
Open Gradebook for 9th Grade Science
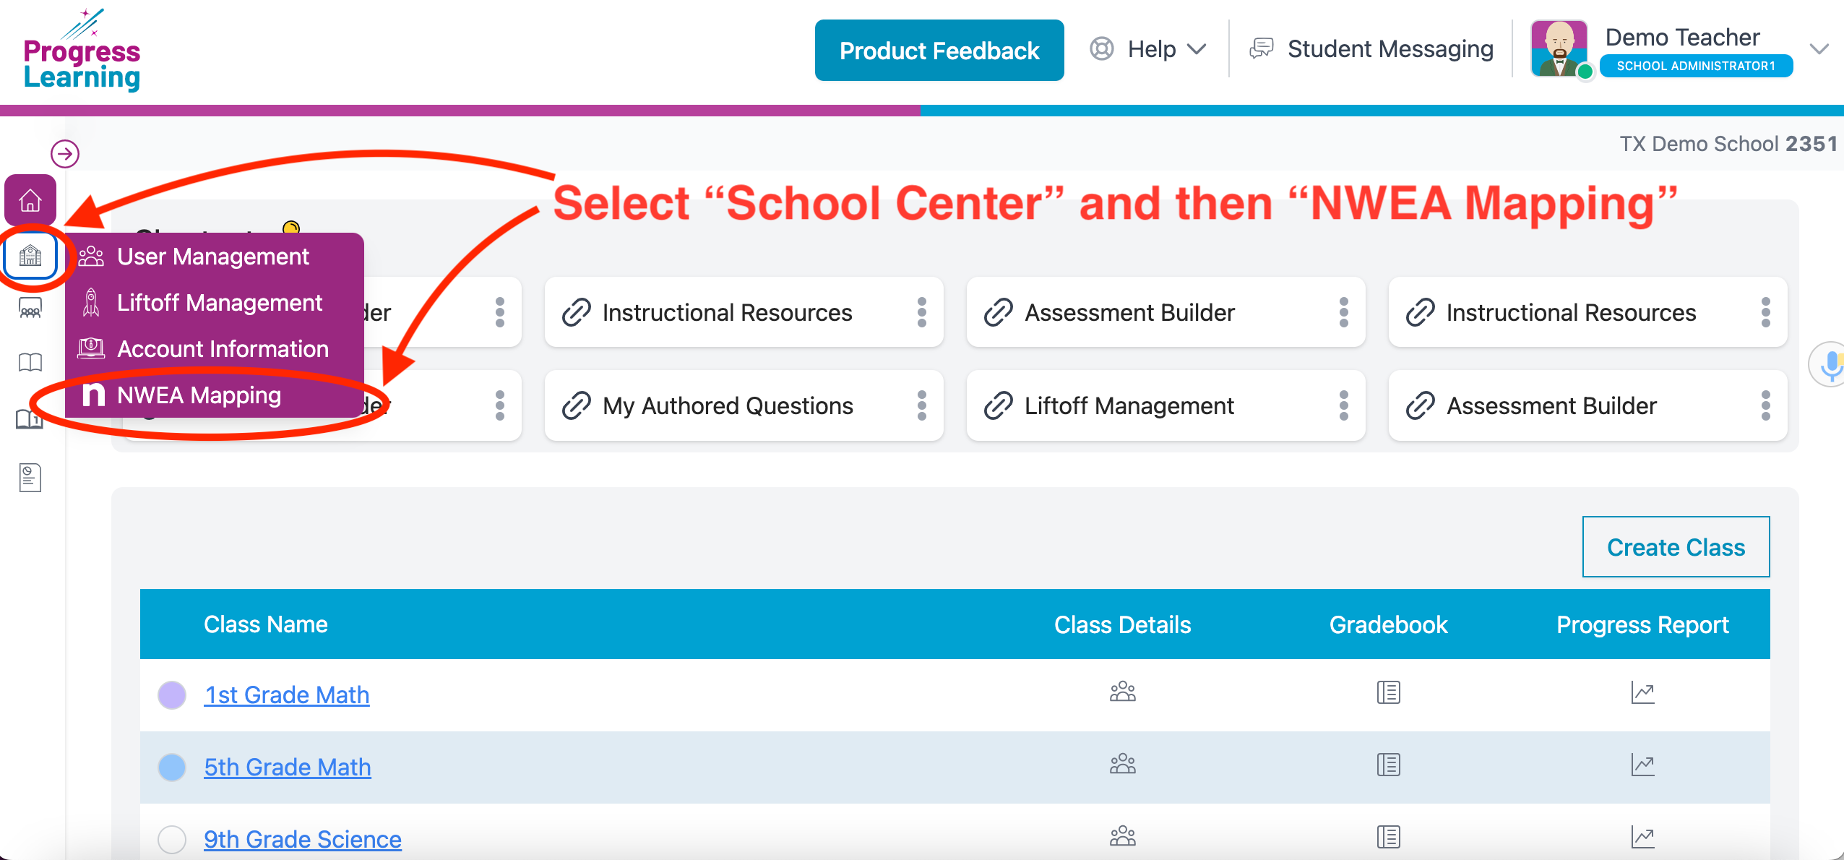(1388, 837)
